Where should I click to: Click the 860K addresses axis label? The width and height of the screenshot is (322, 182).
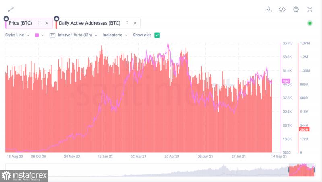click(304, 84)
